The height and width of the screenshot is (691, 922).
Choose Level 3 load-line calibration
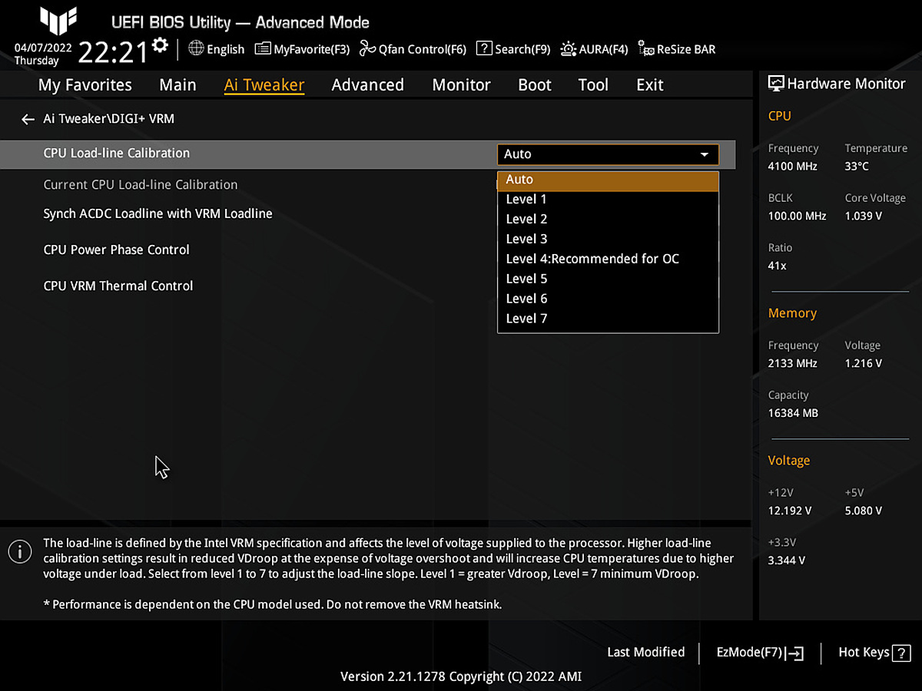[608, 240]
